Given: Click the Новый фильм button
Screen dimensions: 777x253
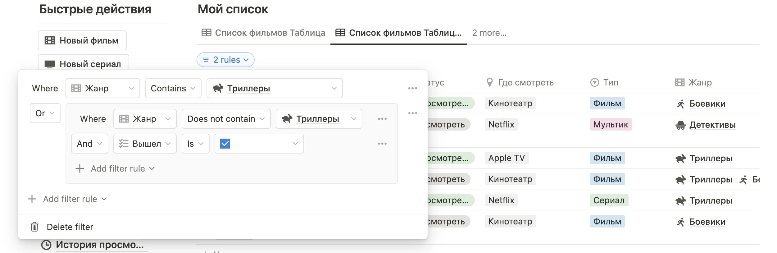Looking at the screenshot, I should pyautogui.click(x=82, y=40).
